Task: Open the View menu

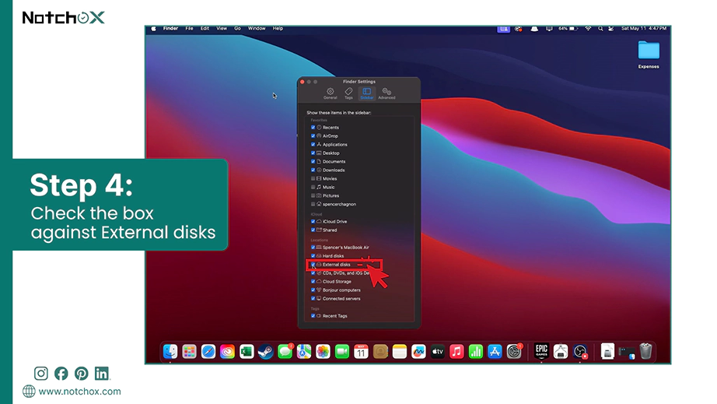Action: pos(222,28)
